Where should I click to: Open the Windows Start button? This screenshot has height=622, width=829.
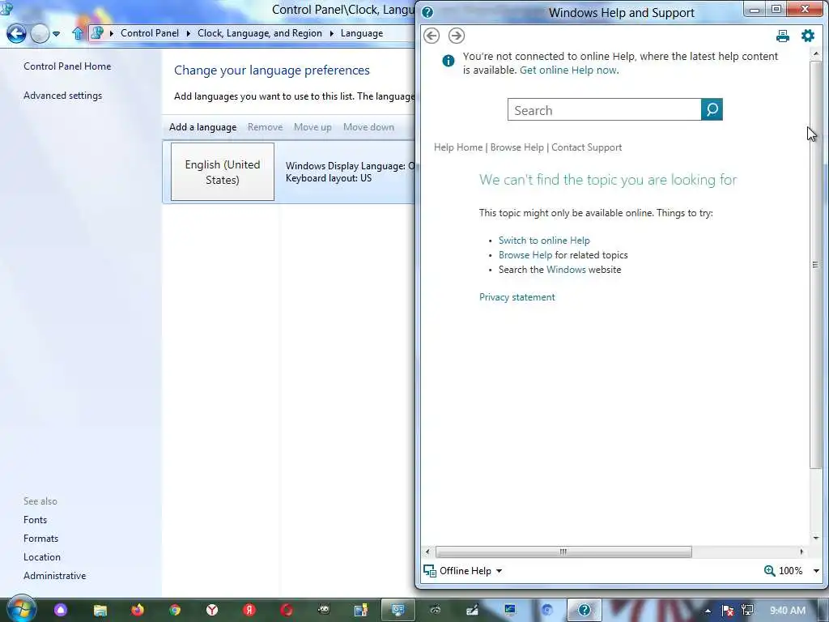[x=20, y=609]
